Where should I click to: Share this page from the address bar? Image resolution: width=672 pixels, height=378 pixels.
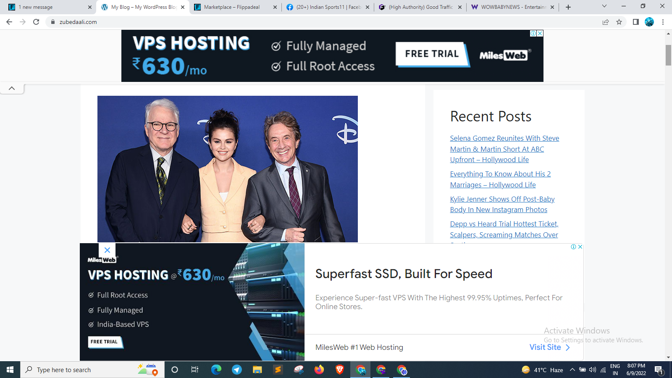[x=606, y=22]
